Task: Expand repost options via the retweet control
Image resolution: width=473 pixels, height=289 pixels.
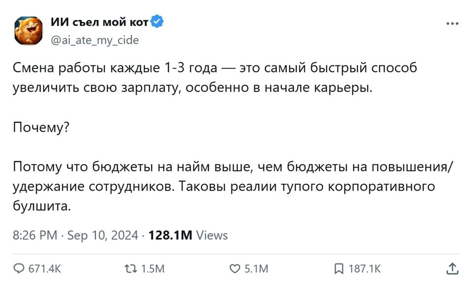Action: pos(130,269)
